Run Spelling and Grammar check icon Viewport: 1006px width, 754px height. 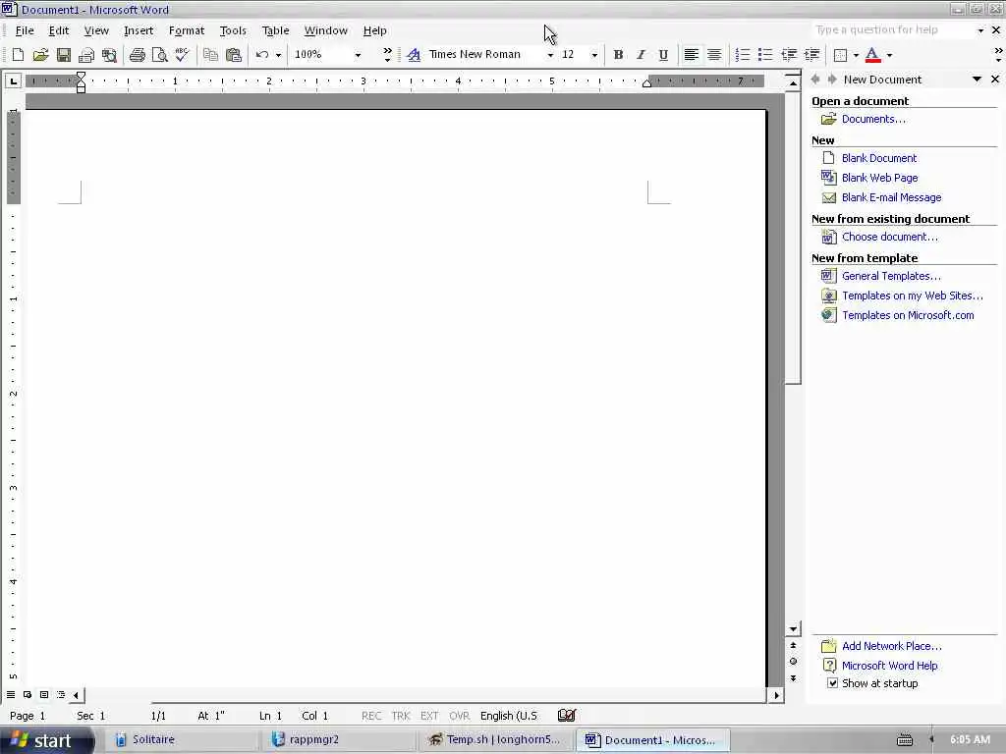pyautogui.click(x=182, y=55)
